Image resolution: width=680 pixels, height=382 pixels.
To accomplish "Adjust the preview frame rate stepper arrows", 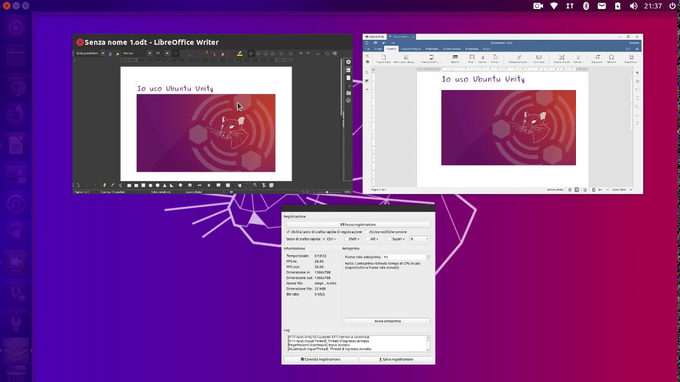I will point(428,257).
